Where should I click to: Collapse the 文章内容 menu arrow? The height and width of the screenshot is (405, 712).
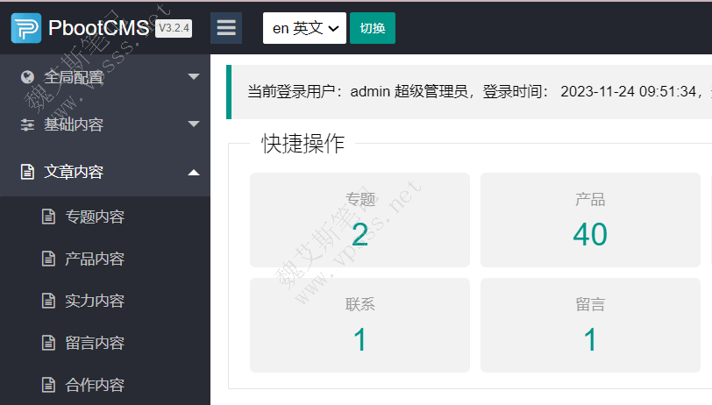pos(194,172)
